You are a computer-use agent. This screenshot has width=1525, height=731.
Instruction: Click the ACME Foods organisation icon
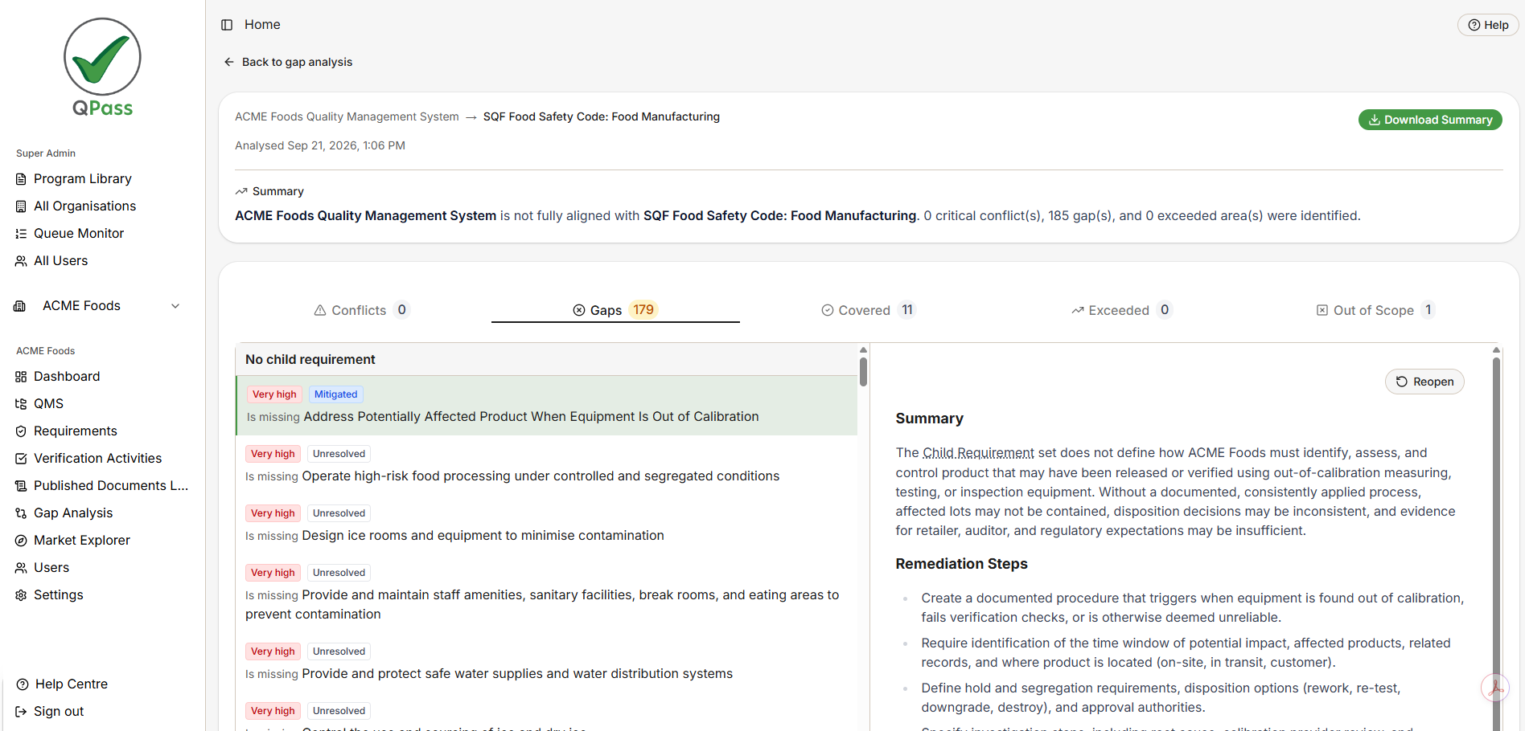pyautogui.click(x=20, y=306)
